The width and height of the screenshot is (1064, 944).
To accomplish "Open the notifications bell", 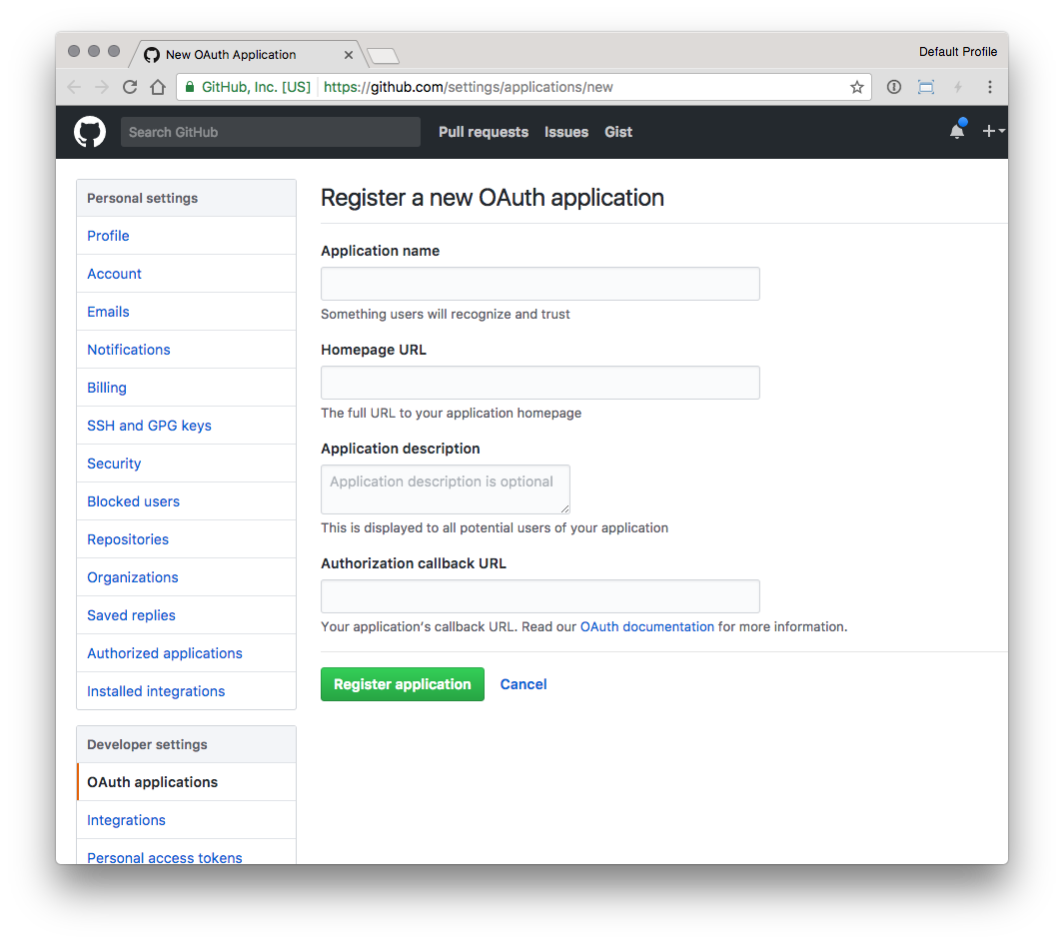I will coord(956,131).
